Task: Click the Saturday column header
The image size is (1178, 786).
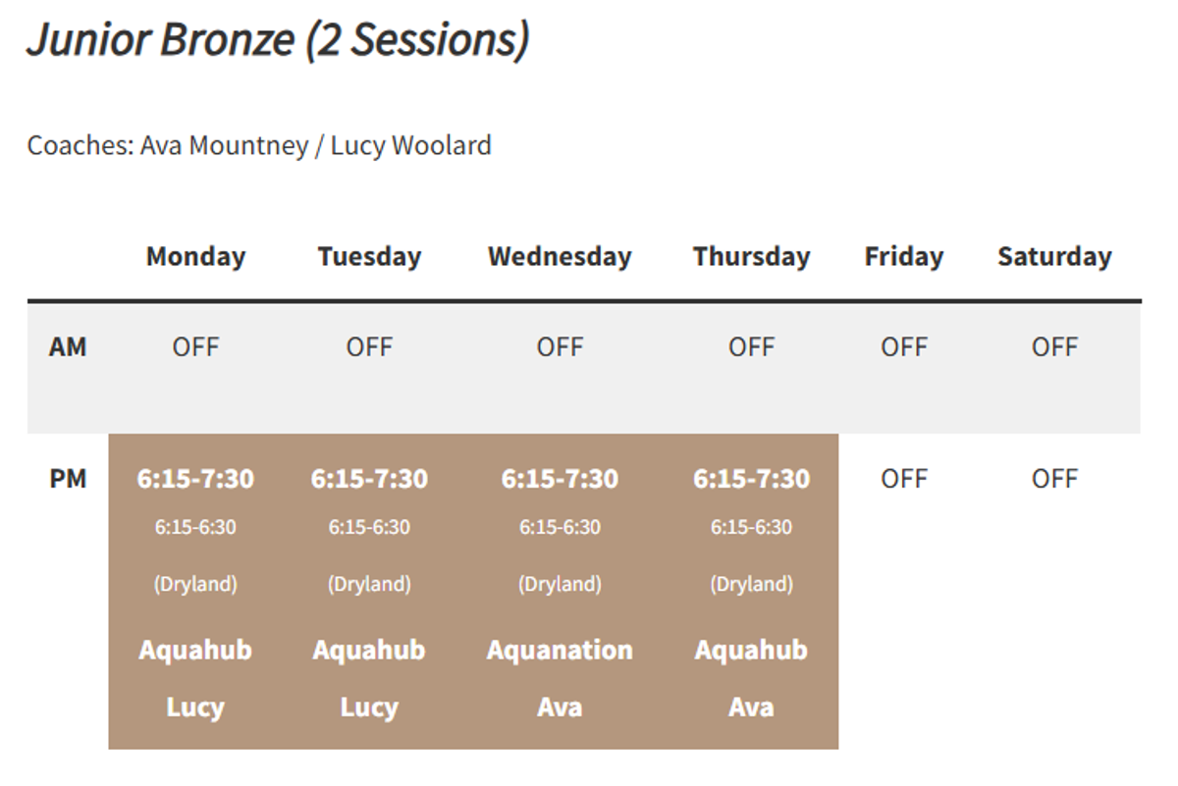Action: 1054,256
